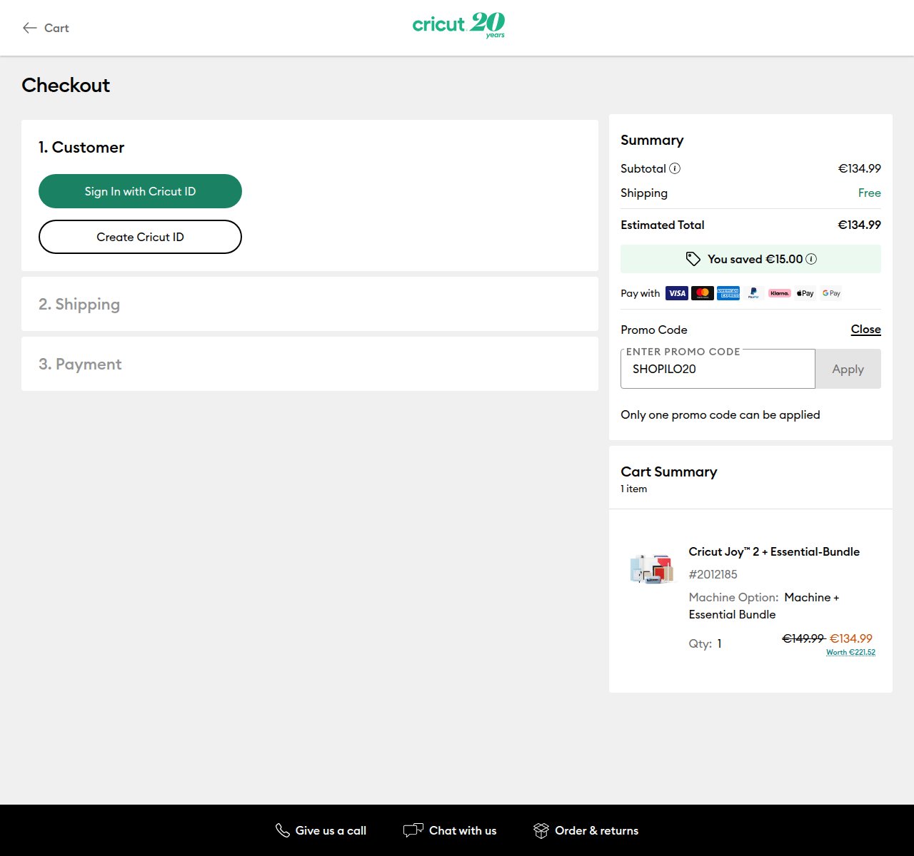
Task: Click the Checkout page heading
Action: coord(66,85)
